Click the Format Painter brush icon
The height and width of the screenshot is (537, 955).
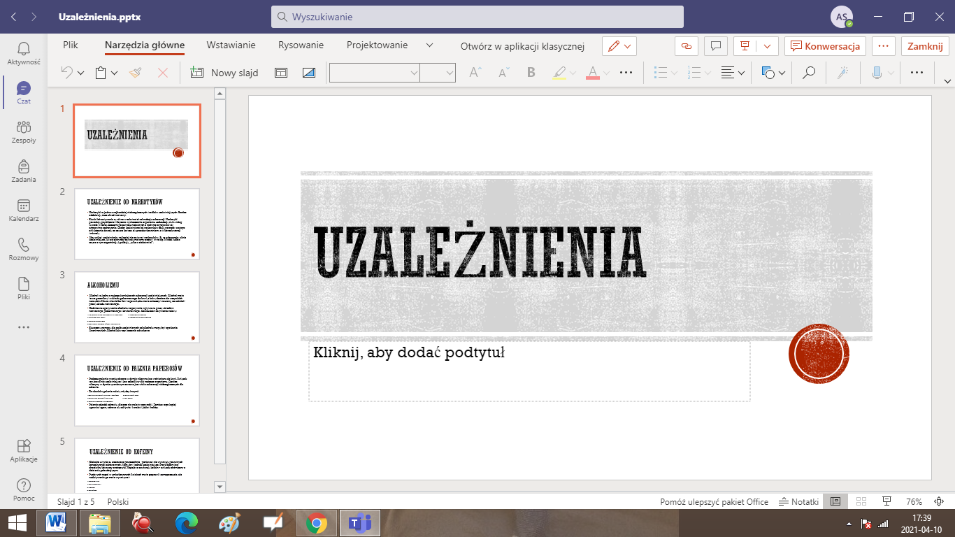click(136, 73)
